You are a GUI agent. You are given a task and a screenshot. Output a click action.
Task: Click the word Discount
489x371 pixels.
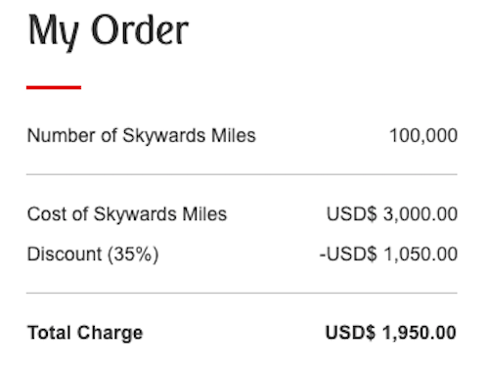[65, 254]
